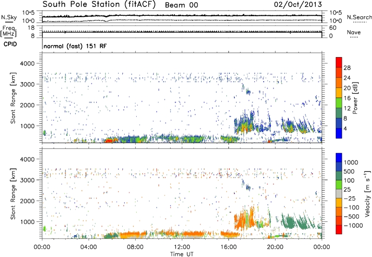Click the noise sky line plot curve
This screenshot has height=257, width=372.
click(x=182, y=16)
